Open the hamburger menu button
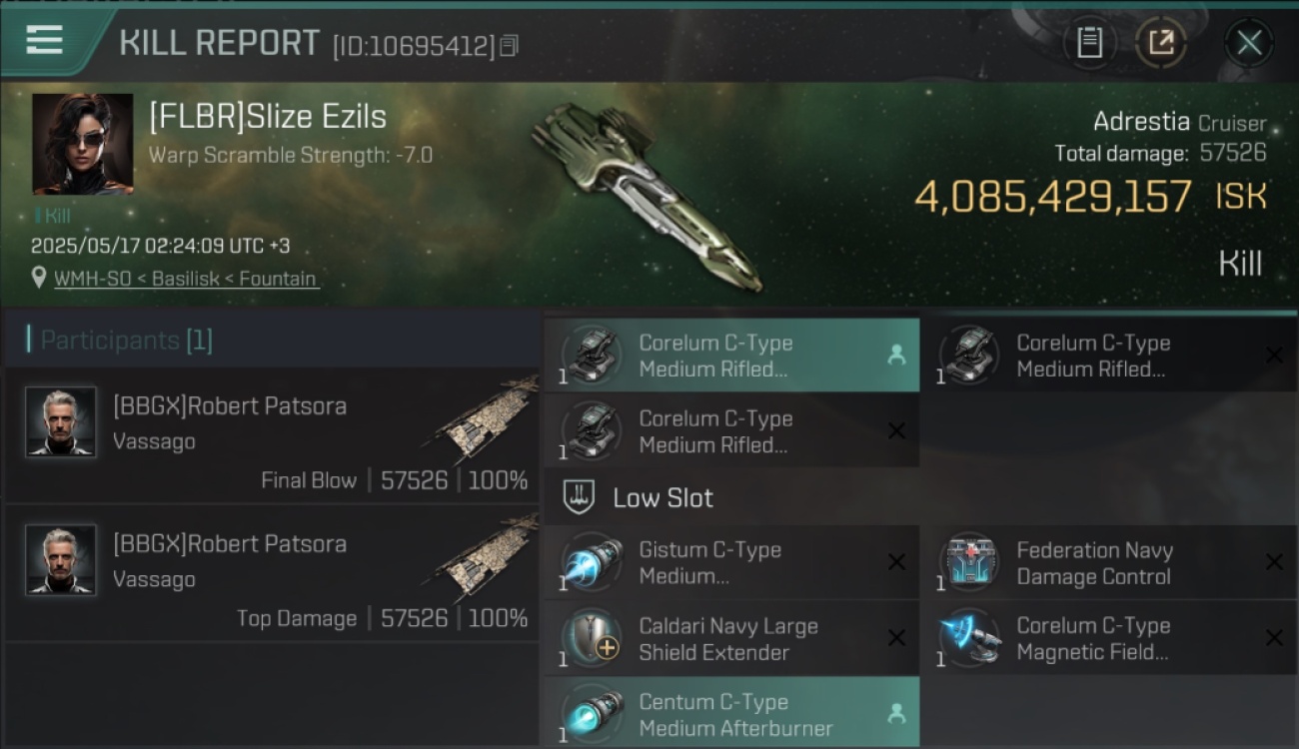This screenshot has width=1299, height=749. click(45, 40)
